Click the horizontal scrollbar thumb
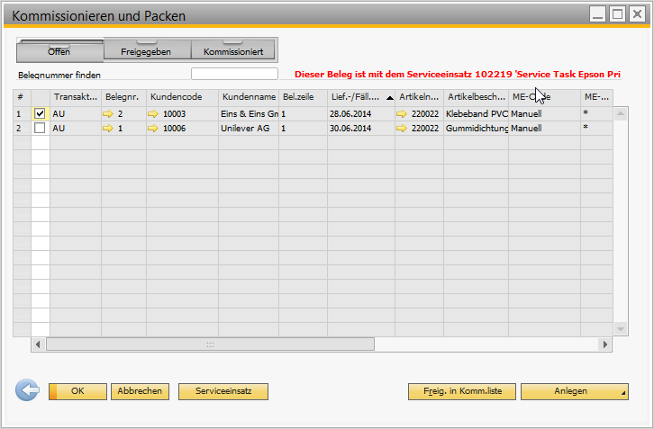The height and width of the screenshot is (429, 654). [209, 344]
